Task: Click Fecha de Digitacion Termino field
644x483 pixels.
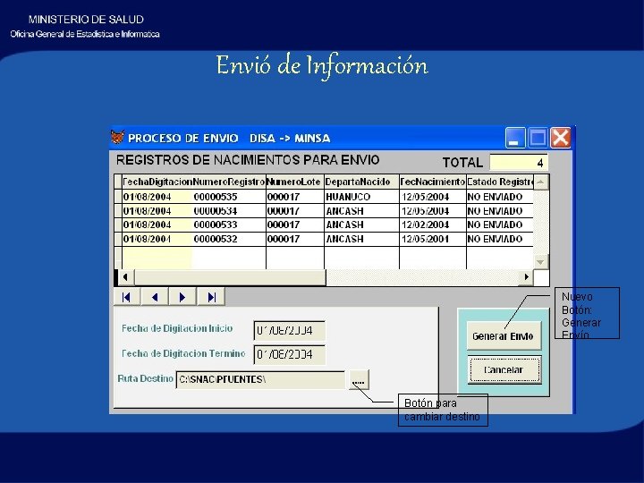Action: pyautogui.click(x=290, y=354)
